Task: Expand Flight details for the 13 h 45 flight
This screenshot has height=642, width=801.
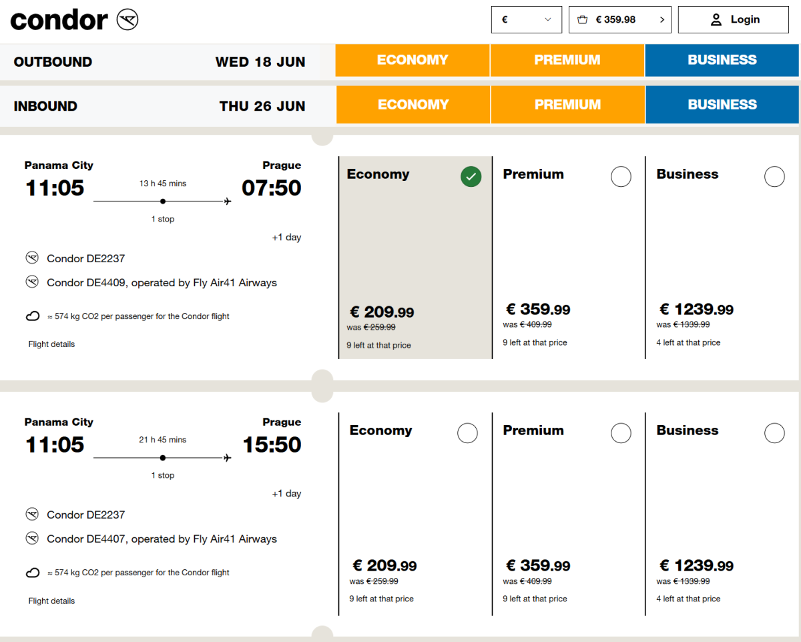Action: [x=51, y=344]
